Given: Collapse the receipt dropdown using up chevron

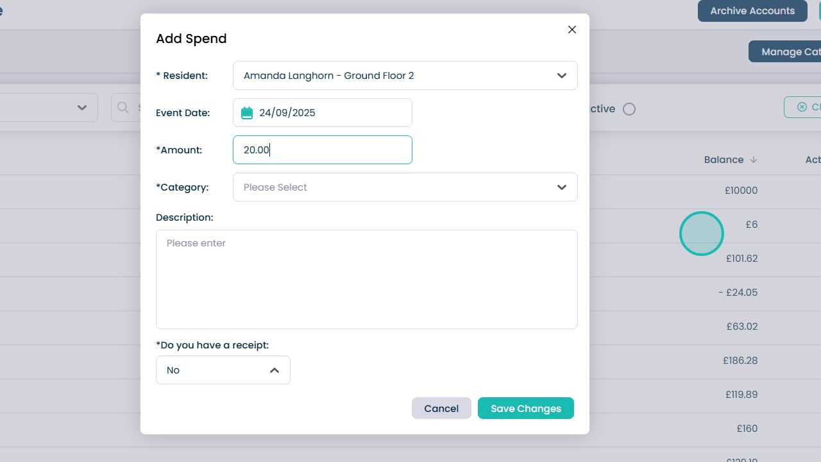Looking at the screenshot, I should (x=275, y=370).
